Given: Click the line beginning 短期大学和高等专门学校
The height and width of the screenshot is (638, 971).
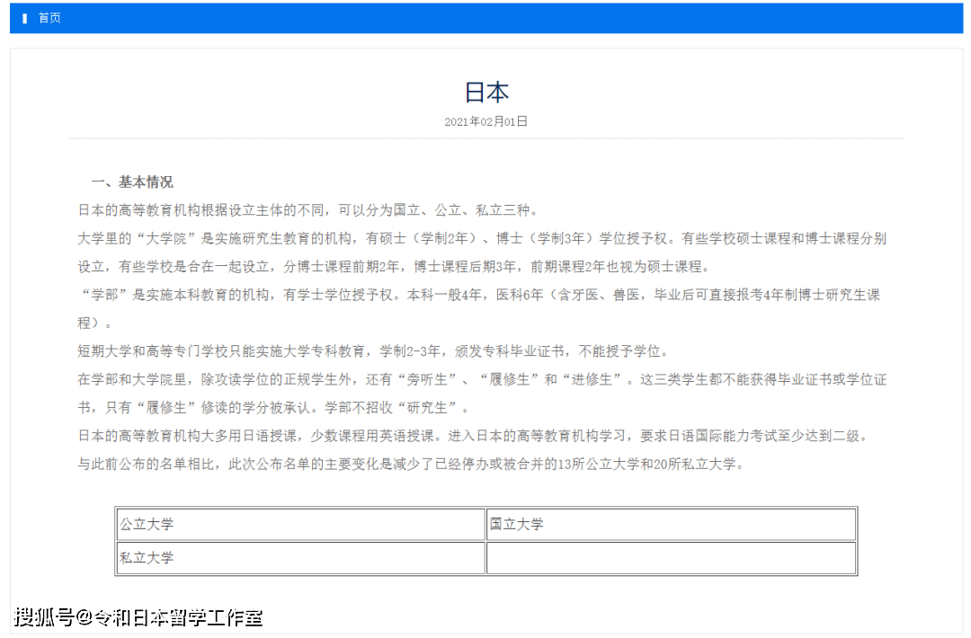Looking at the screenshot, I should (374, 351).
